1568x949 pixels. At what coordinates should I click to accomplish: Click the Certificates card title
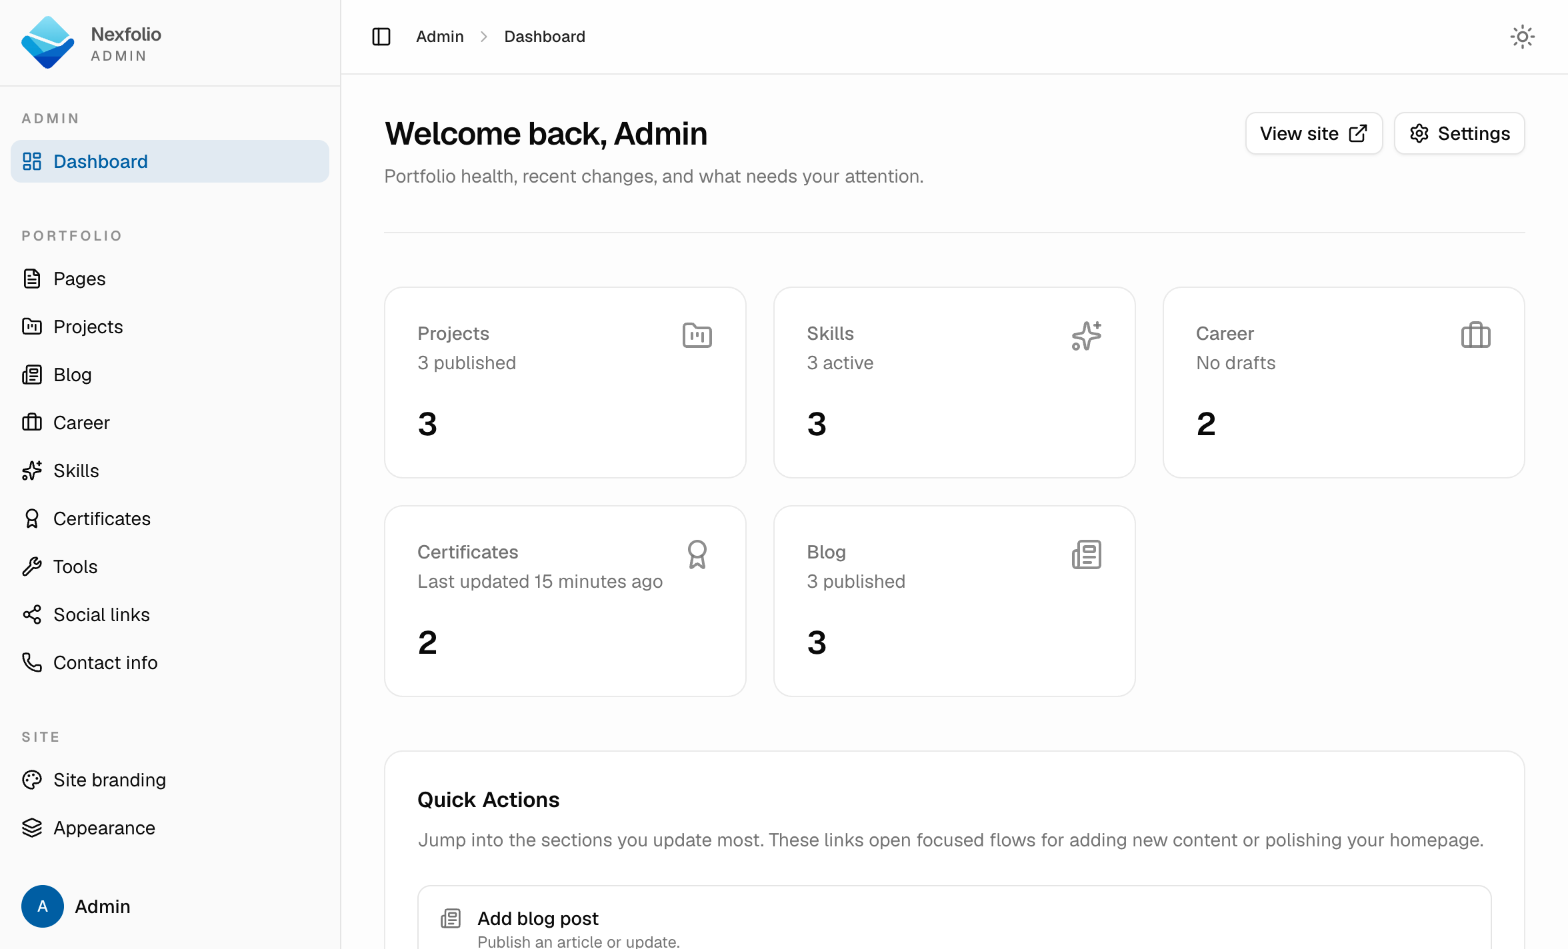pyautogui.click(x=467, y=552)
